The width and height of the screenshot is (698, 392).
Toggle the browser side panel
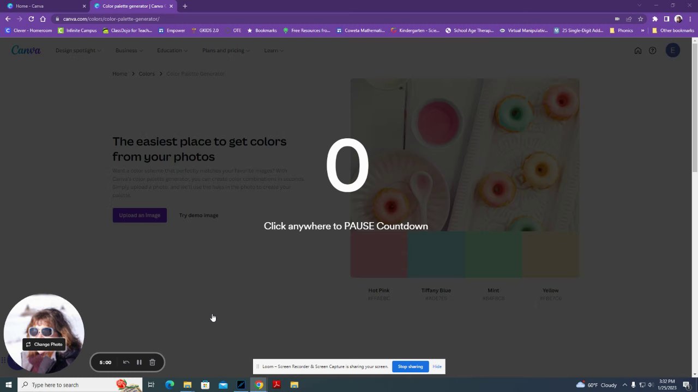(666, 19)
